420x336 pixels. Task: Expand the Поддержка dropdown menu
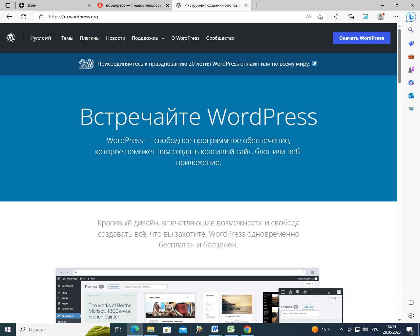[x=148, y=38]
